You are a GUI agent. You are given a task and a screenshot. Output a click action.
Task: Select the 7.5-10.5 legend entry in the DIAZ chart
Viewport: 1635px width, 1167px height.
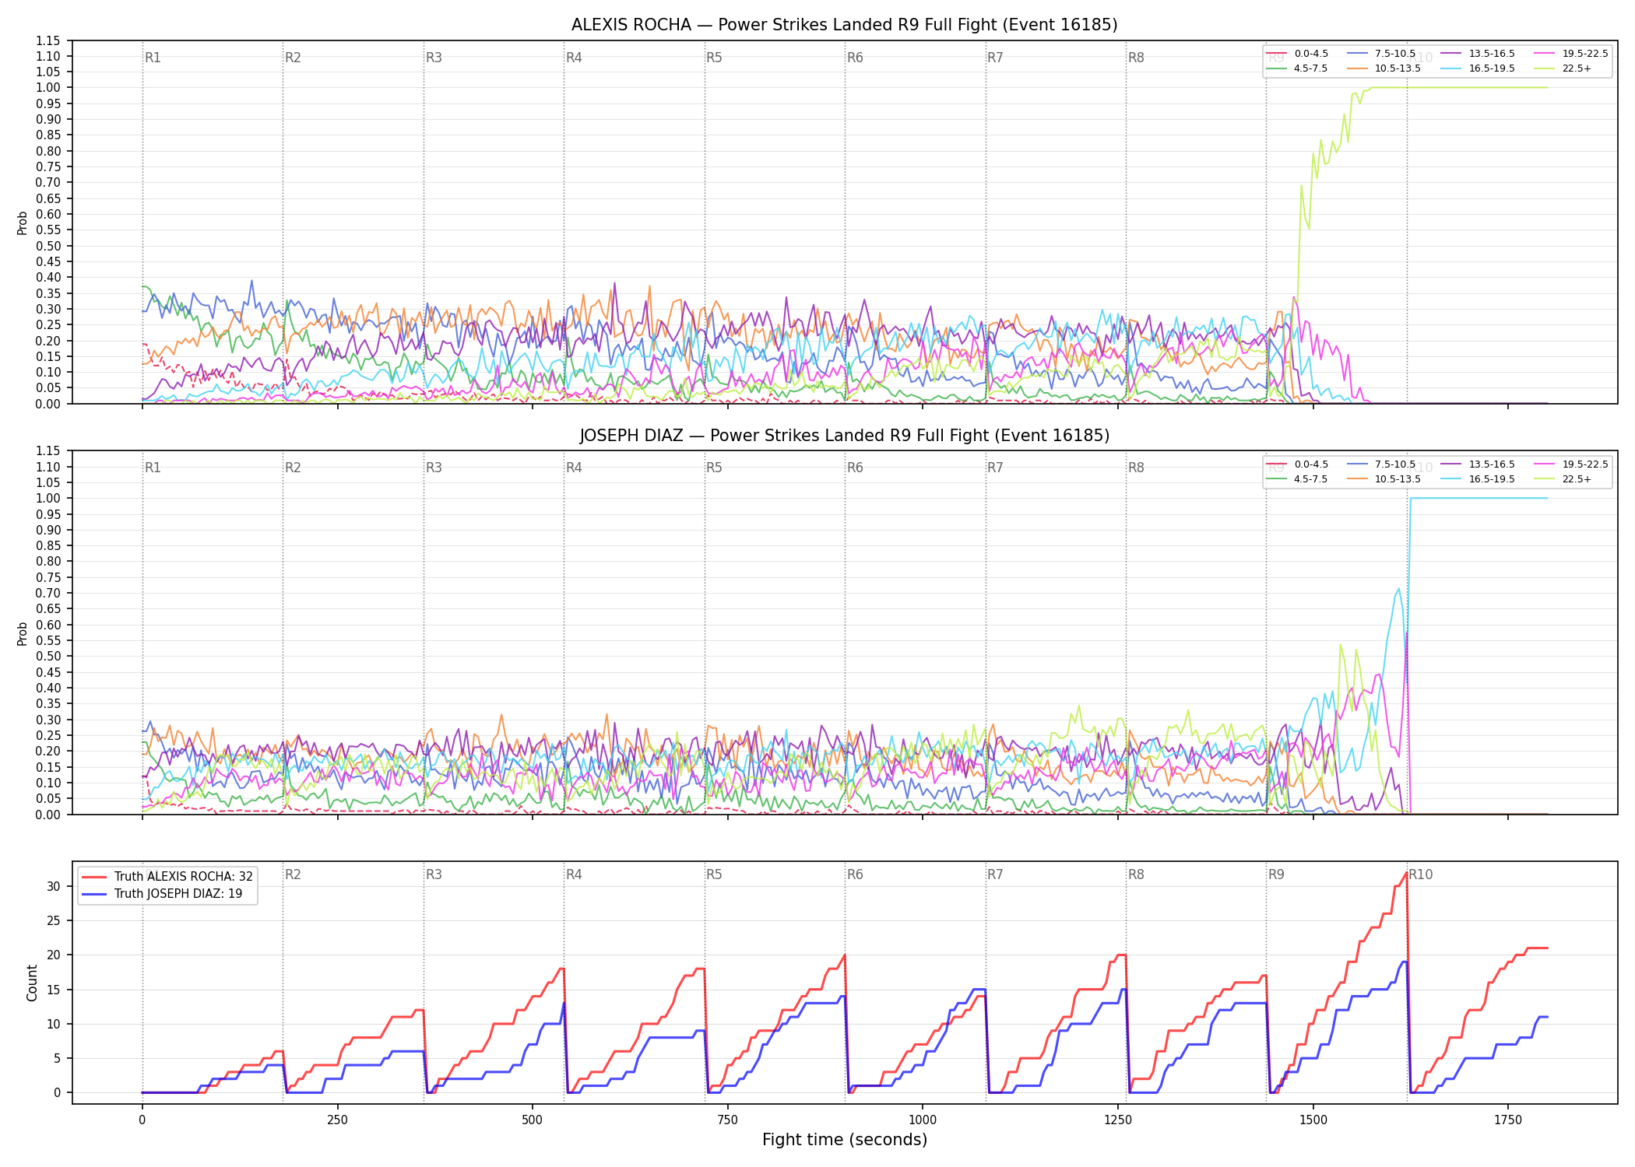point(1381,464)
